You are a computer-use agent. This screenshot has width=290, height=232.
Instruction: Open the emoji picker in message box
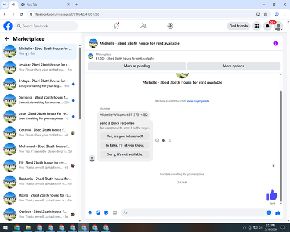[269, 213]
